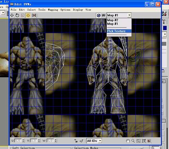Toggle Show Map checker cube icon
The width and height of the screenshot is (169, 149).
[x=98, y=15]
